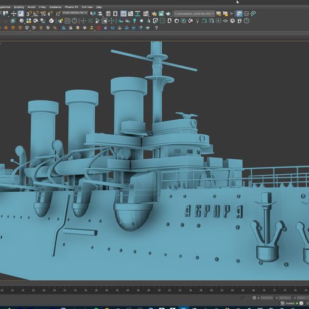Click the circular arrow refresh icon
Image resolution: width=309 pixels, height=309 pixels.
click(253, 14)
